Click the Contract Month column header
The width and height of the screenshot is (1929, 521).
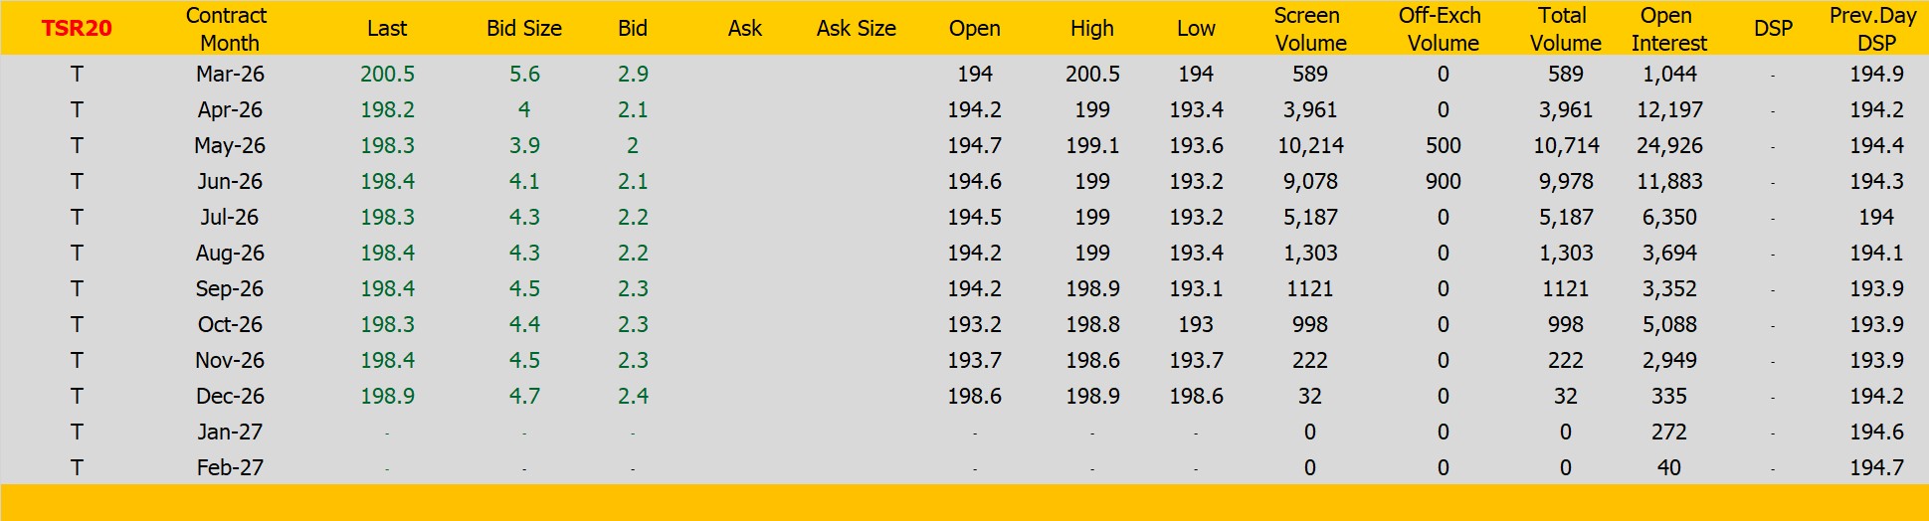point(228,29)
